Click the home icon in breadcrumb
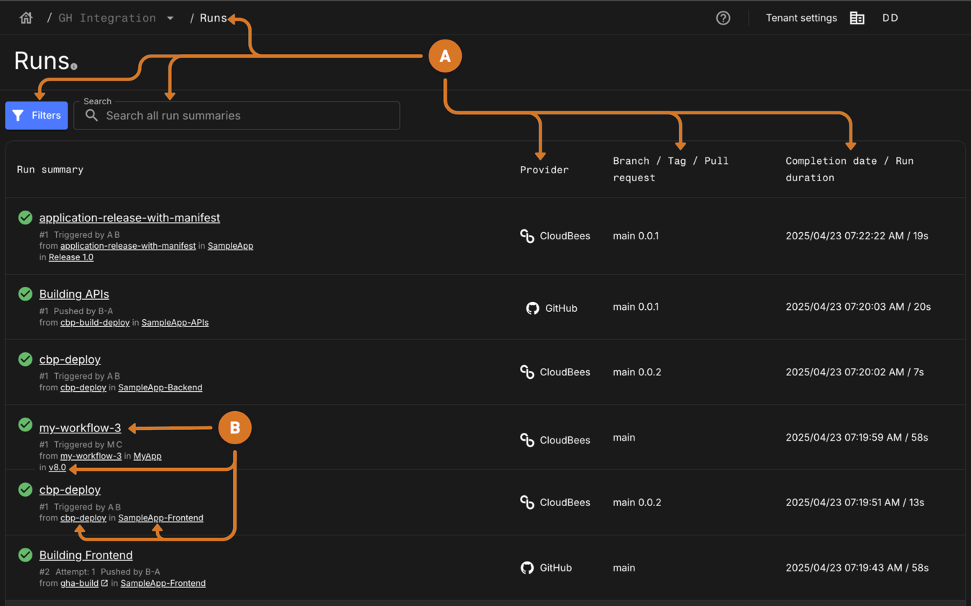 [26, 18]
